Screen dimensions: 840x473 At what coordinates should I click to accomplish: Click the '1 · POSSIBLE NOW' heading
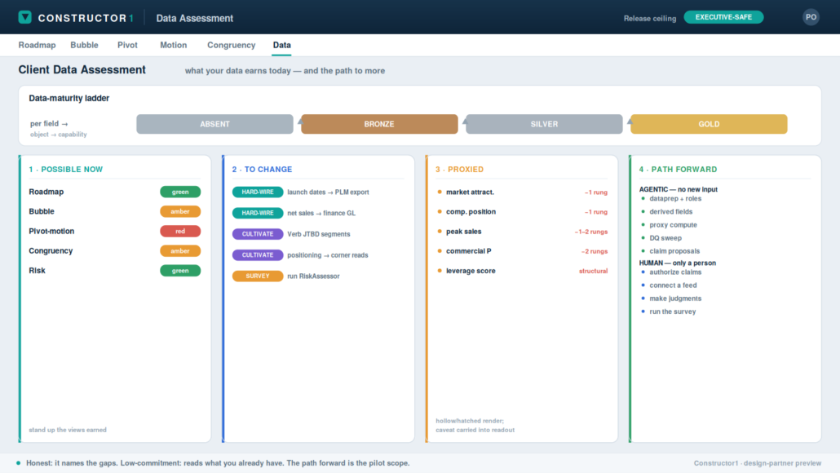66,170
